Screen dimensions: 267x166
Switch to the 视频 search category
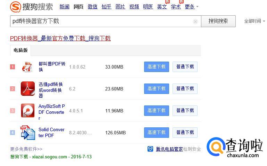(x=134, y=7)
